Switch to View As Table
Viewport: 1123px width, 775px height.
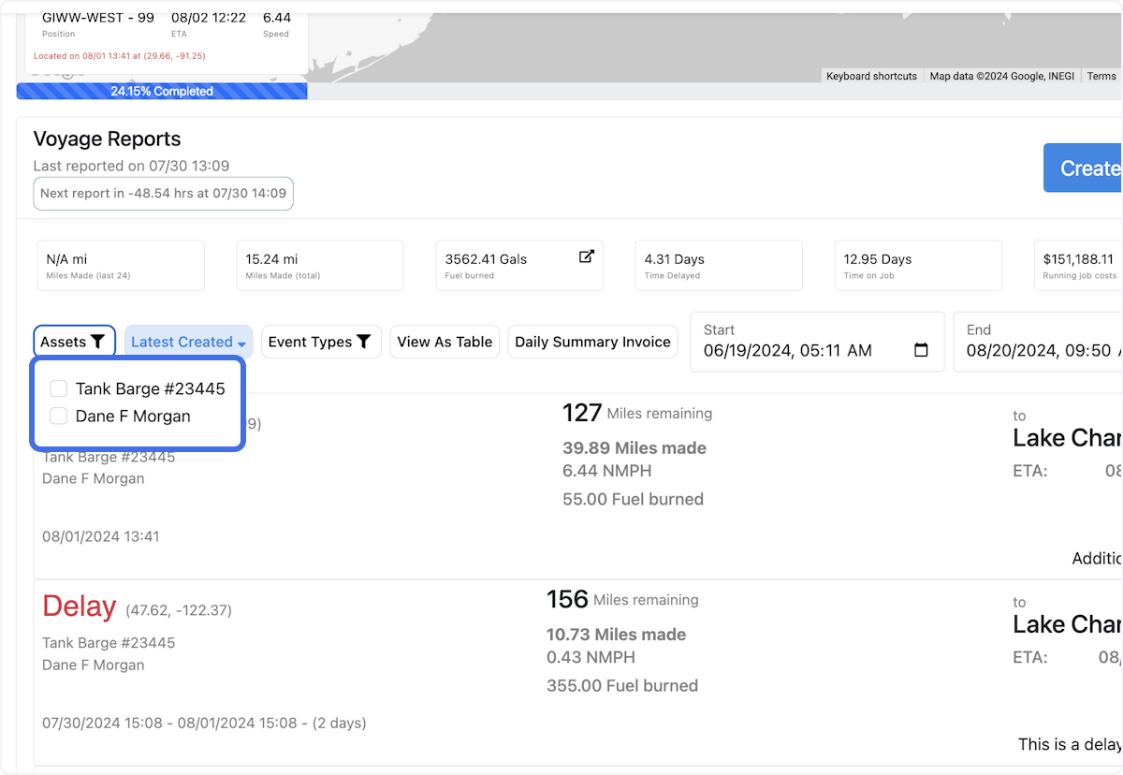pos(445,341)
